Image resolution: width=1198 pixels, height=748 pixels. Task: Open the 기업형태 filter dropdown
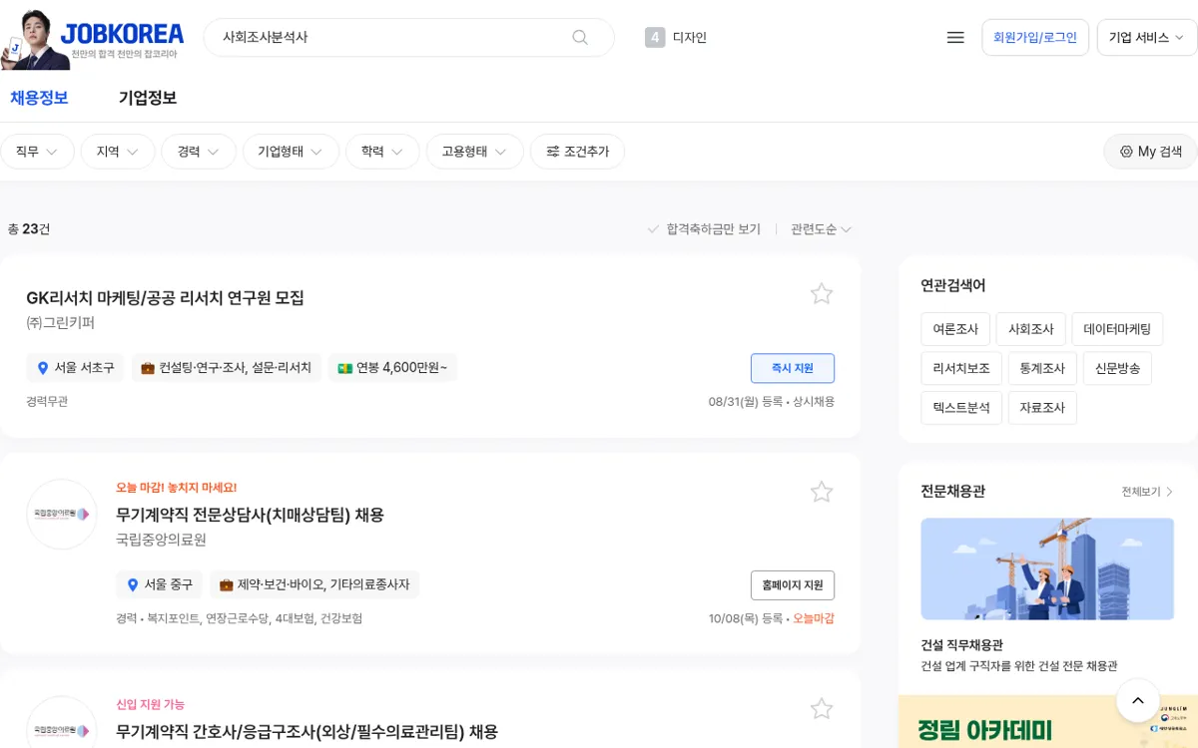[291, 152]
